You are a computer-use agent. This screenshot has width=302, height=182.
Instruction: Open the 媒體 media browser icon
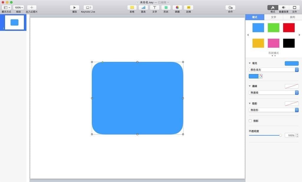click(x=177, y=7)
